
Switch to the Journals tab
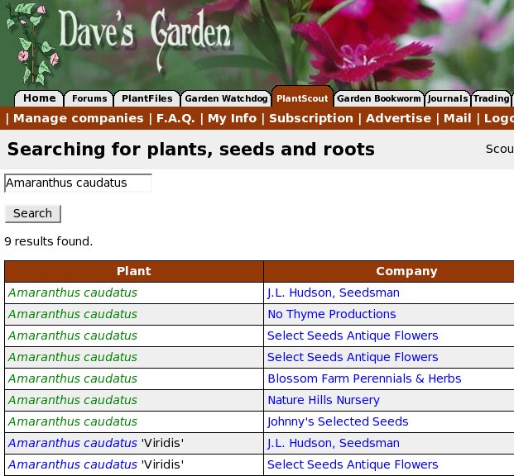(x=448, y=98)
